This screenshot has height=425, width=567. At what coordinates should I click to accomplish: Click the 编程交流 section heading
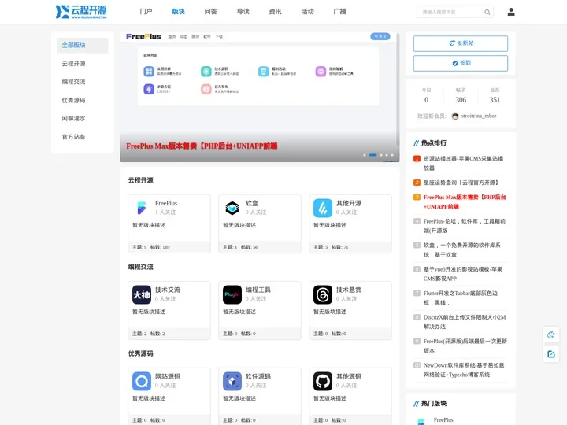141,267
